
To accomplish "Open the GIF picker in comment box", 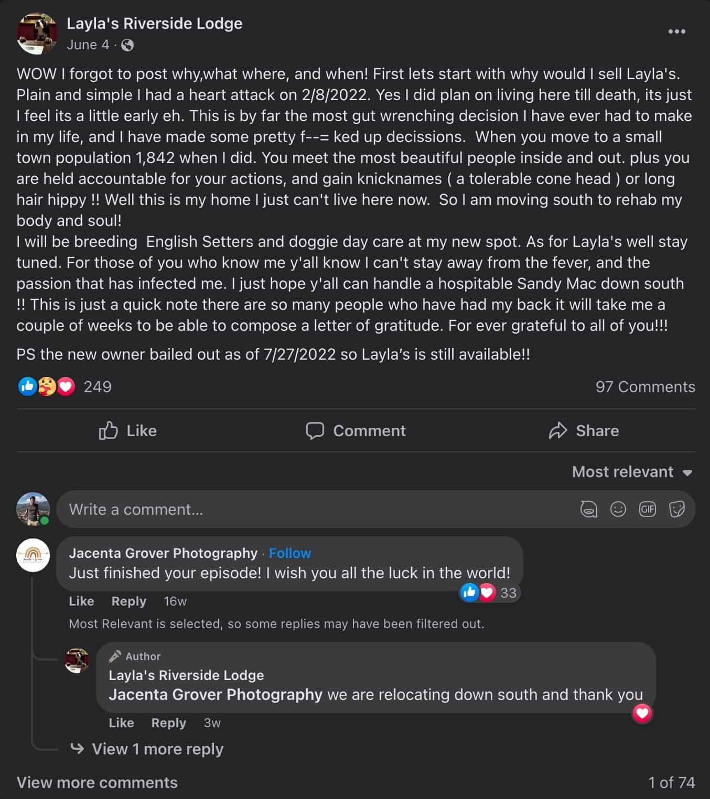I will pos(648,509).
